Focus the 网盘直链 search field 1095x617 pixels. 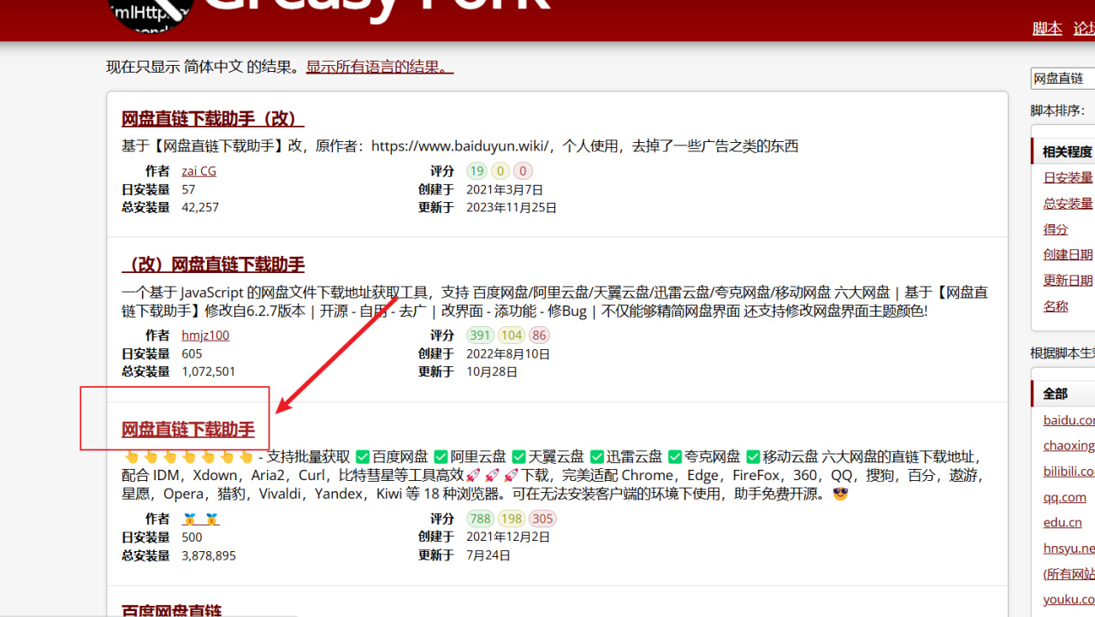tap(1062, 78)
